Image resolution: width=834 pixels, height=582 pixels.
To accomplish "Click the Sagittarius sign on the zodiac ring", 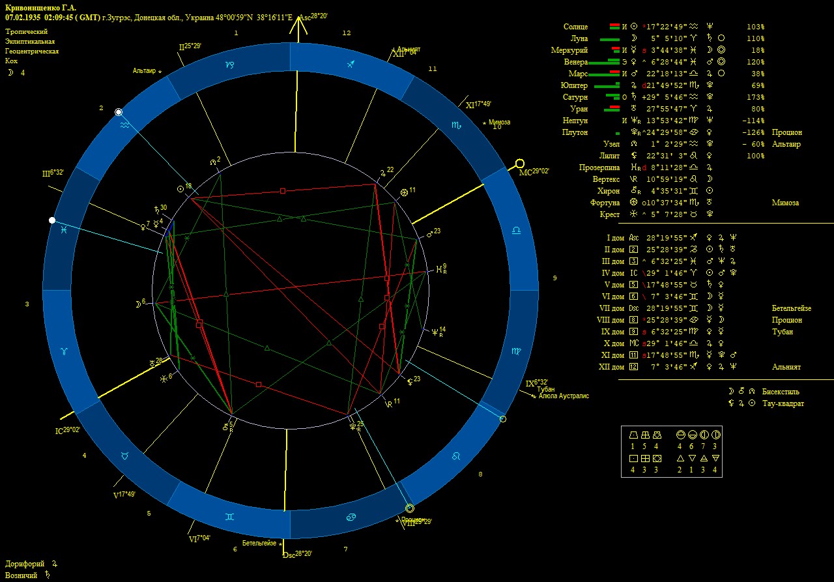I will pyautogui.click(x=352, y=64).
